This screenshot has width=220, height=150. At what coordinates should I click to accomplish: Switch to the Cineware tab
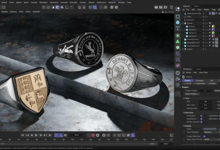[x=199, y=81]
